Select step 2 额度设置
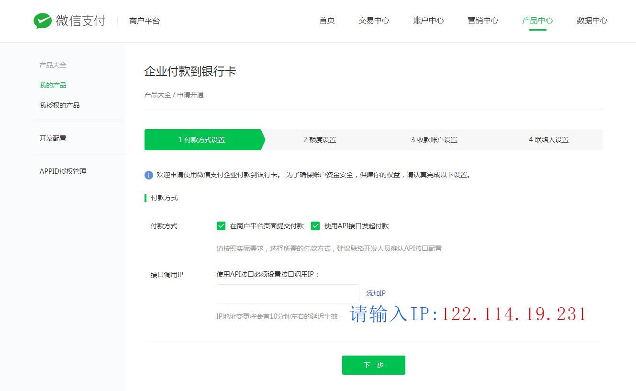 (x=319, y=140)
